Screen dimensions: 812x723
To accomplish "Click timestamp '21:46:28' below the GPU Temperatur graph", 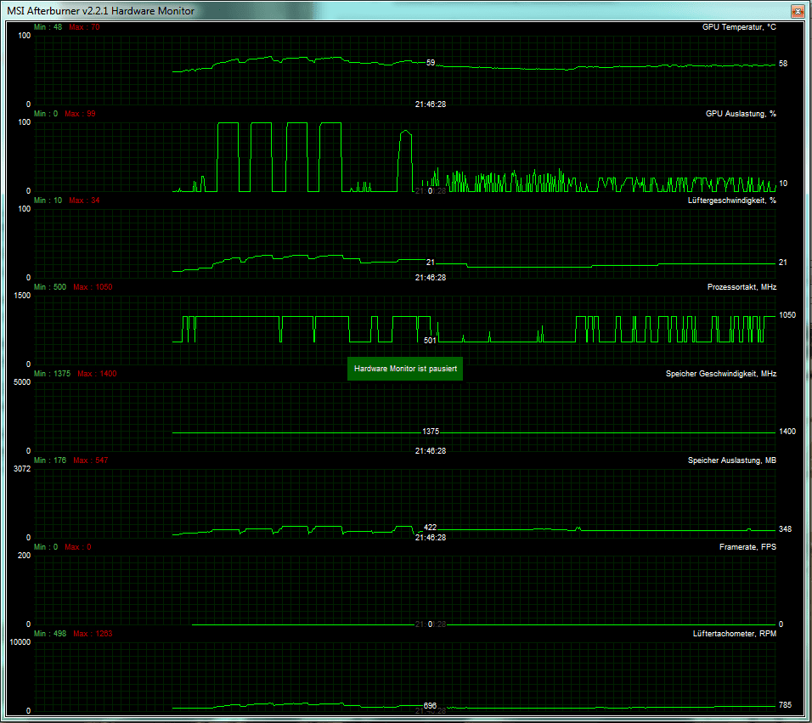I will (431, 104).
